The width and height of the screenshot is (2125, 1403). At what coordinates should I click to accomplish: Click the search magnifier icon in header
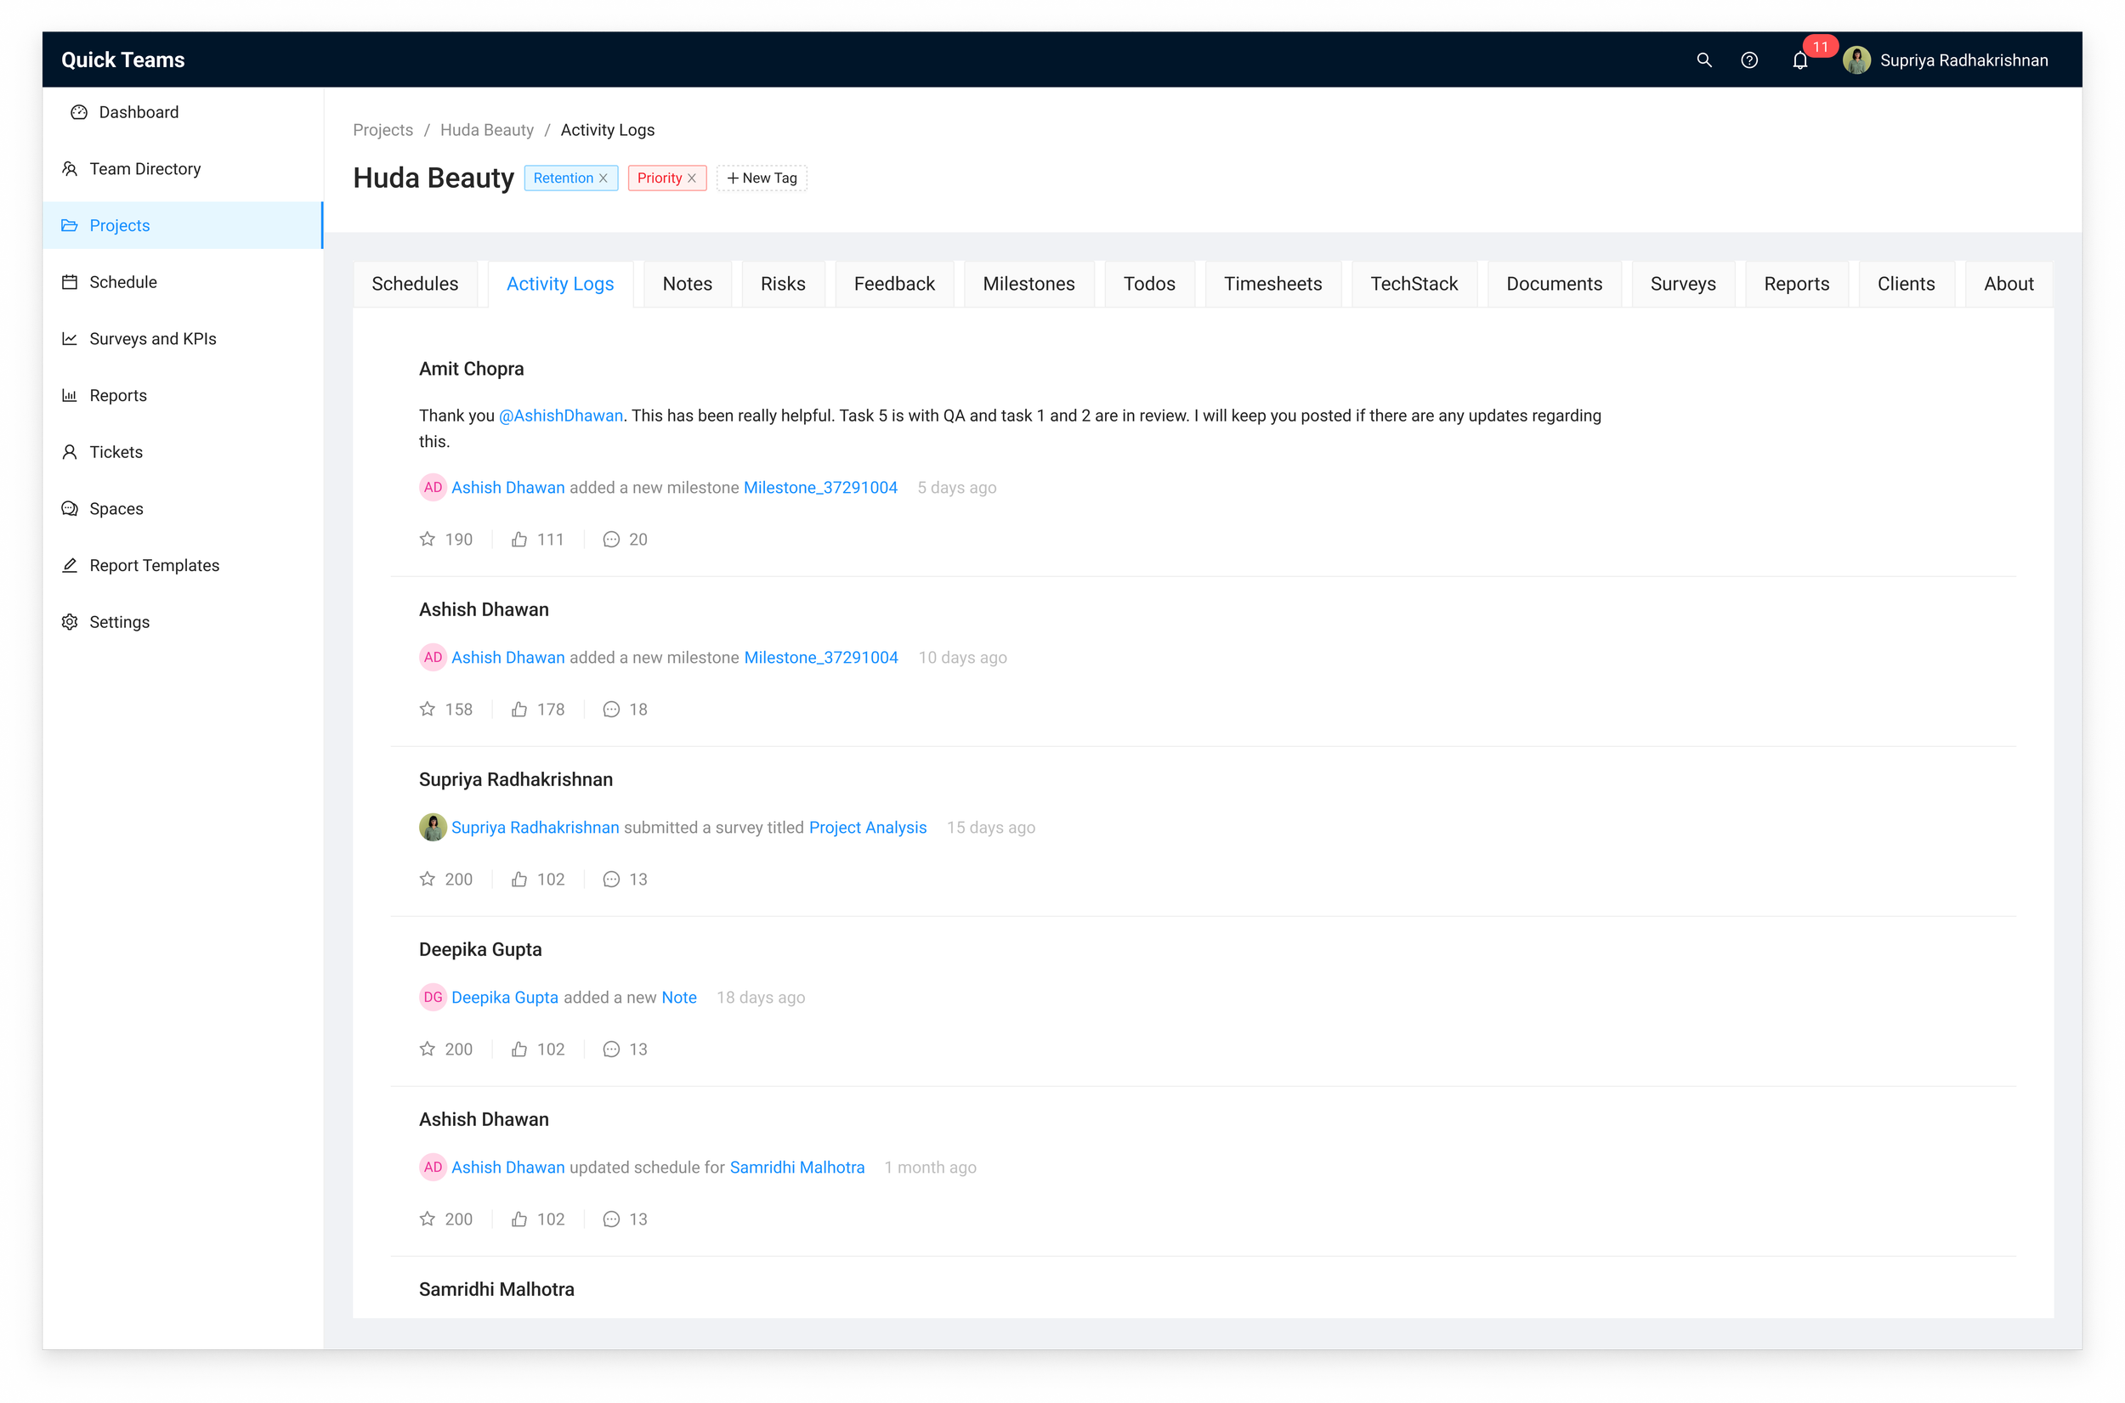(x=1703, y=60)
